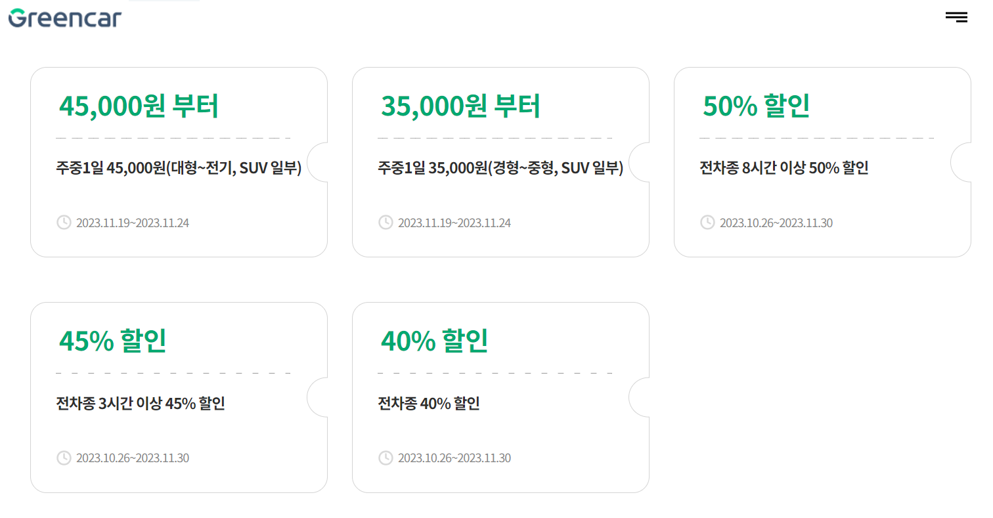Click the clock icon on the 50% 할인 coupon

pos(707,223)
